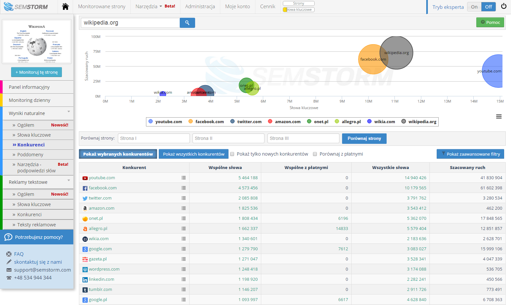Toggle facebook.com series in chart legend
Screen dimensions: 511x305
[x=206, y=122]
